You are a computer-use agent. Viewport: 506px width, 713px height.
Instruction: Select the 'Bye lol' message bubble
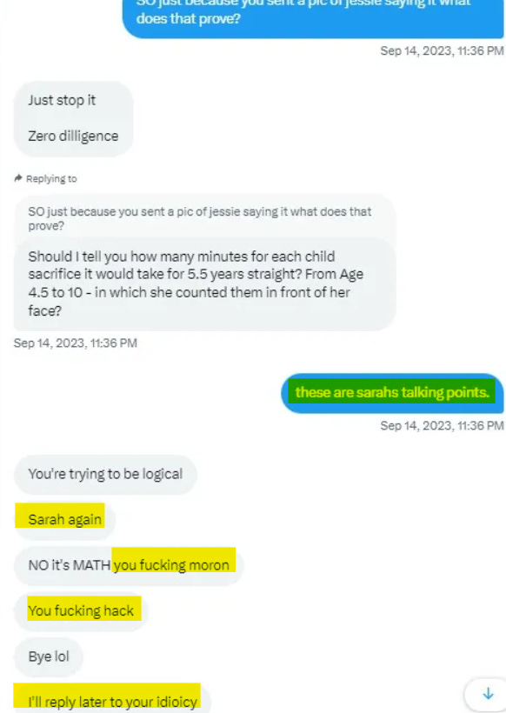[49, 656]
